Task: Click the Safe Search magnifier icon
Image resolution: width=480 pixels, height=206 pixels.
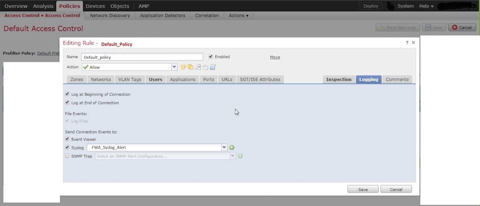Action: (198, 67)
